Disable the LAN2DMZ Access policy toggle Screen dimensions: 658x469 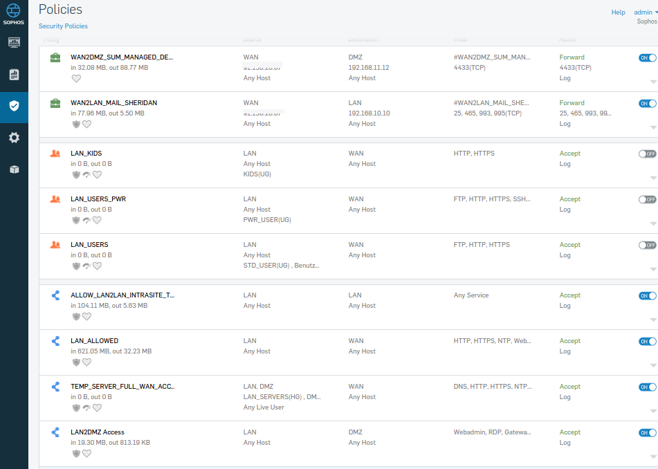647,433
